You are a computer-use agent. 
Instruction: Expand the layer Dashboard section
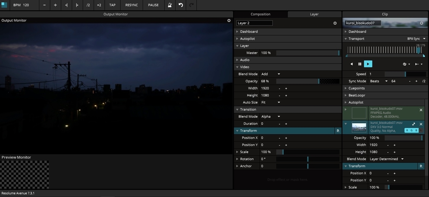[237, 32]
